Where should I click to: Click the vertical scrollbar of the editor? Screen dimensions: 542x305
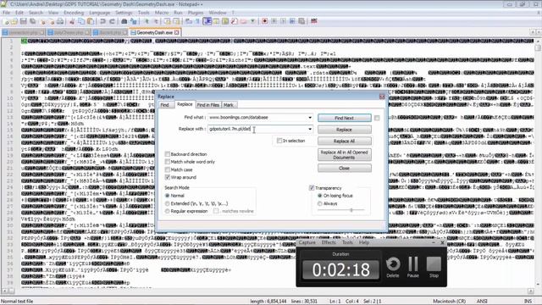[x=538, y=163]
